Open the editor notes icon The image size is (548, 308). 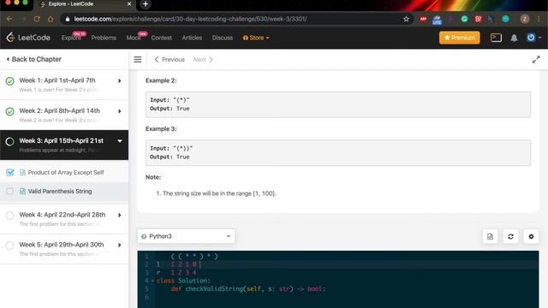click(490, 236)
